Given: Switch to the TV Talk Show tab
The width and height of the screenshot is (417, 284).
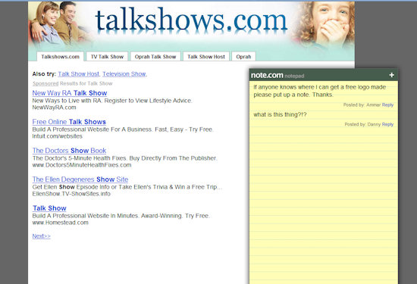Looking at the screenshot, I should [x=107, y=57].
